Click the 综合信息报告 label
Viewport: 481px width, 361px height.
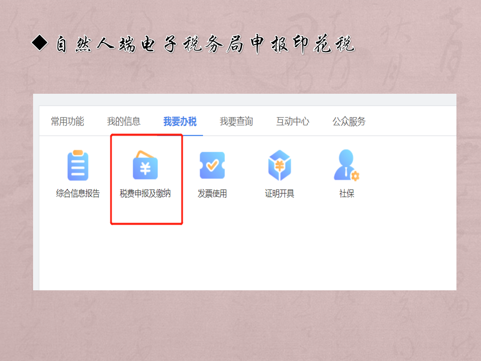point(78,194)
